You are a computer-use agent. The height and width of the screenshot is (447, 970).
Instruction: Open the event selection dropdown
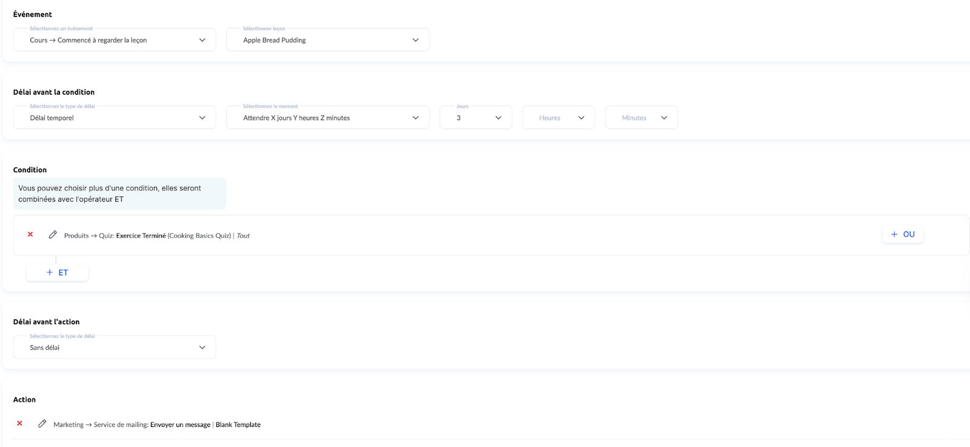point(115,40)
